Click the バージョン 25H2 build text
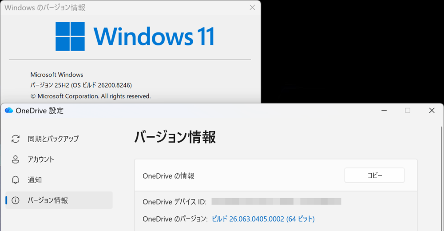The width and height of the screenshot is (444, 231). [x=81, y=85]
